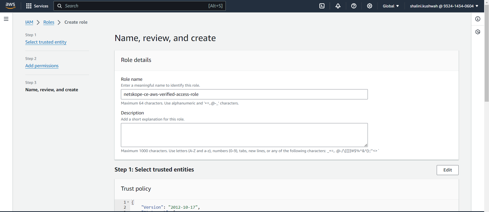
Task: Click the "Name, review, and create" step label
Action: [x=52, y=90]
